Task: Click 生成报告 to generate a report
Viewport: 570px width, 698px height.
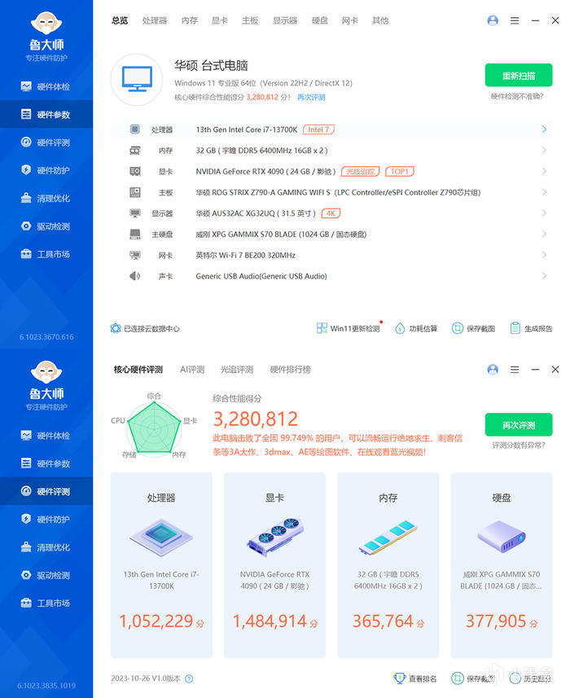Action: click(x=531, y=328)
